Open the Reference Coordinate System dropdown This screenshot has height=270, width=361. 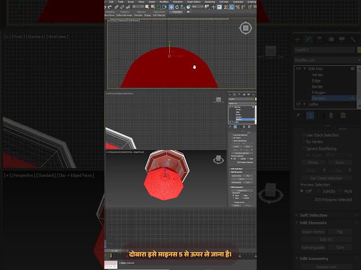[x=198, y=7]
